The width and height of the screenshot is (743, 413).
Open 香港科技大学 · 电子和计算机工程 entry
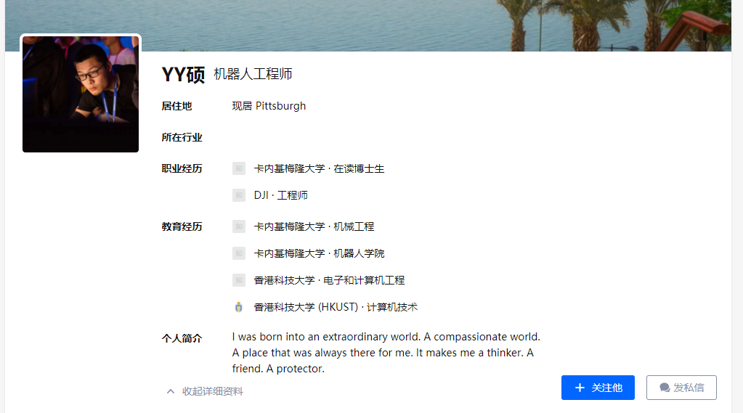click(x=329, y=280)
